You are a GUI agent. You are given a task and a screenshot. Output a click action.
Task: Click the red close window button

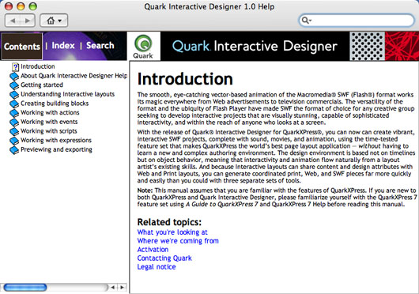tap(9, 6)
